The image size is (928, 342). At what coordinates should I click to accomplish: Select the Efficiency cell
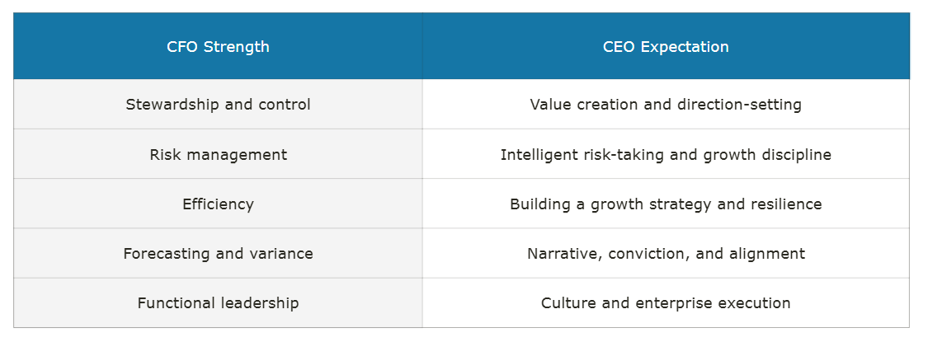(218, 204)
